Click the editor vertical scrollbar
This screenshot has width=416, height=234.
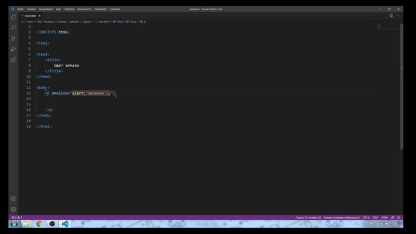pos(402,86)
